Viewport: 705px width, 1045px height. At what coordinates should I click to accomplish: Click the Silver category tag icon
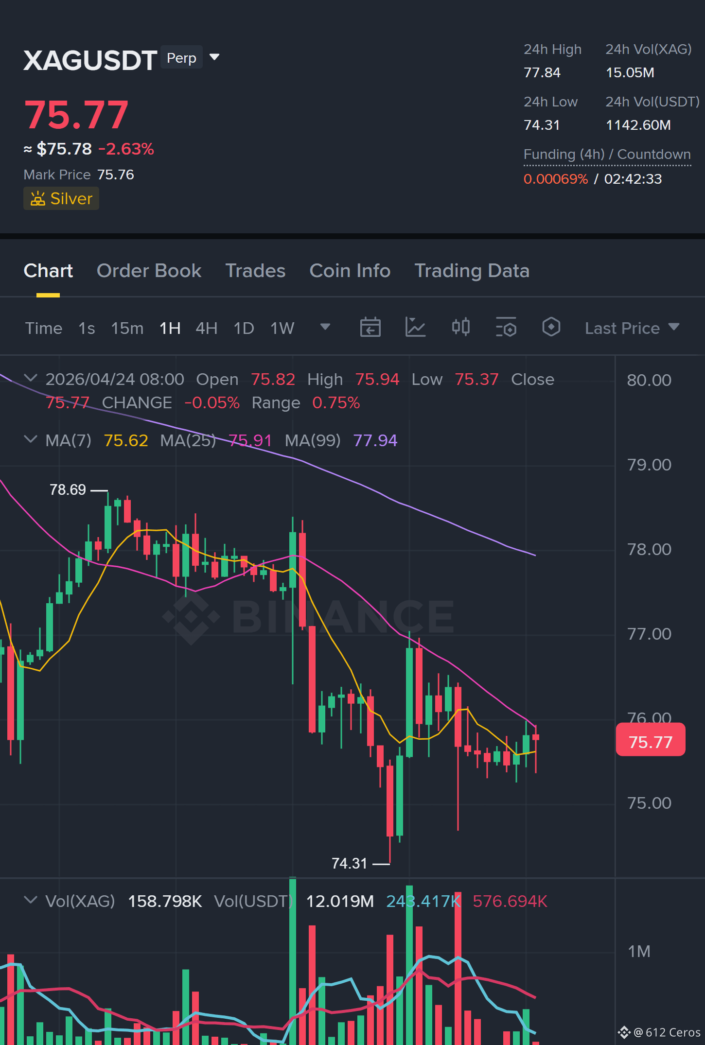tap(38, 199)
